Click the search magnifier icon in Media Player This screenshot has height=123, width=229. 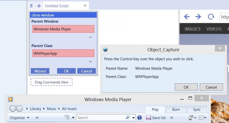[x=128, y=118]
